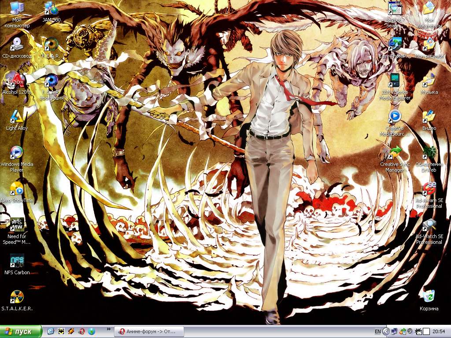Select the Windows Media Player shortcut
The image size is (451, 338).
pyautogui.click(x=17, y=159)
